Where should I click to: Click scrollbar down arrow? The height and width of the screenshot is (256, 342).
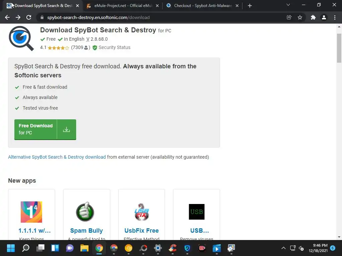pos(339,237)
